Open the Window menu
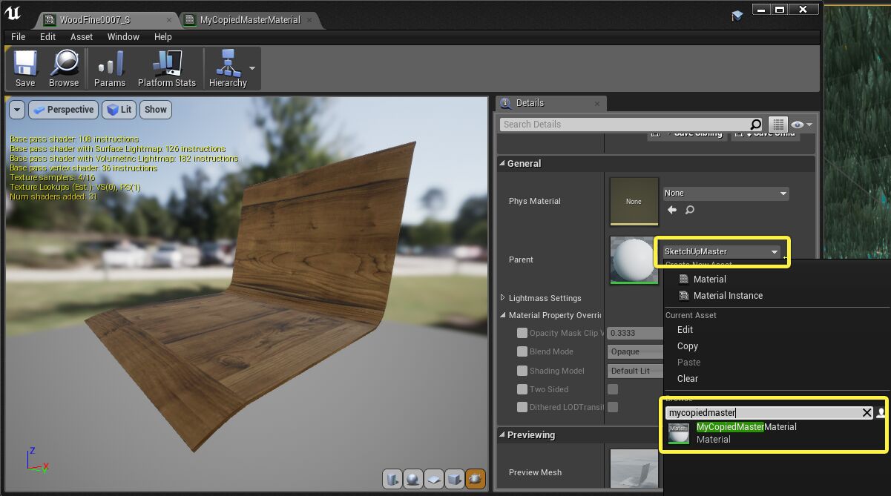This screenshot has width=891, height=496. (x=123, y=36)
